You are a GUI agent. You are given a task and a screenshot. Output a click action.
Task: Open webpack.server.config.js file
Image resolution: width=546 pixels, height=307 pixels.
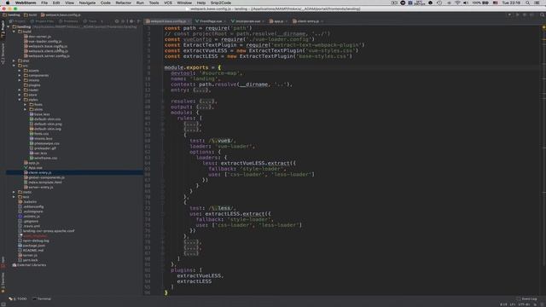click(47, 56)
